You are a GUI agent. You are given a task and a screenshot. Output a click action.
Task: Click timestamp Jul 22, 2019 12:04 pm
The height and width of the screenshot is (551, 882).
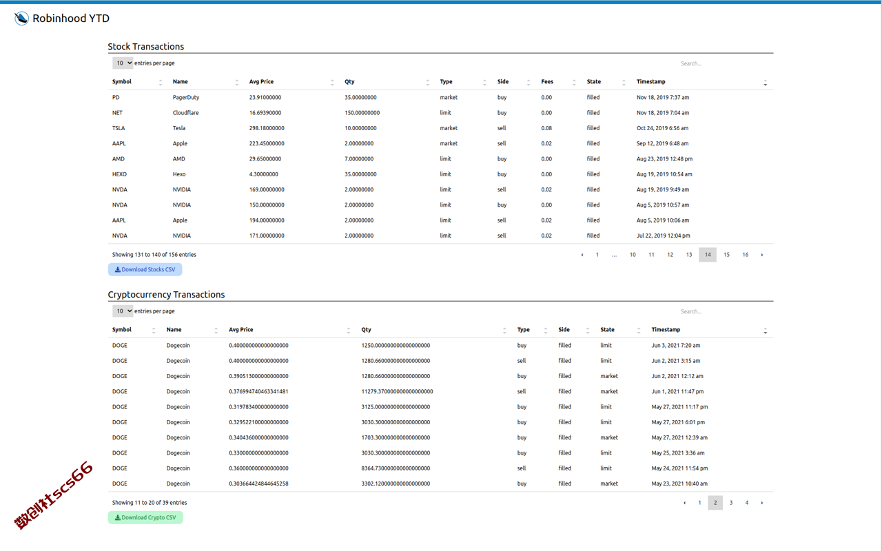pyautogui.click(x=664, y=236)
